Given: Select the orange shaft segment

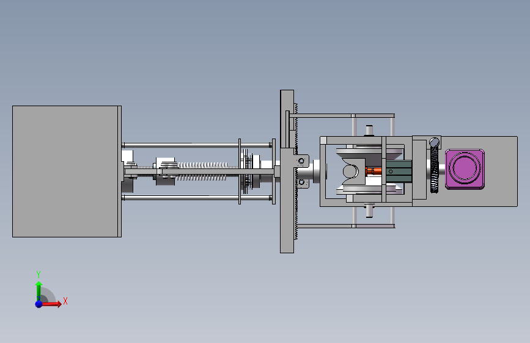Looking at the screenshot, I should pos(374,171).
